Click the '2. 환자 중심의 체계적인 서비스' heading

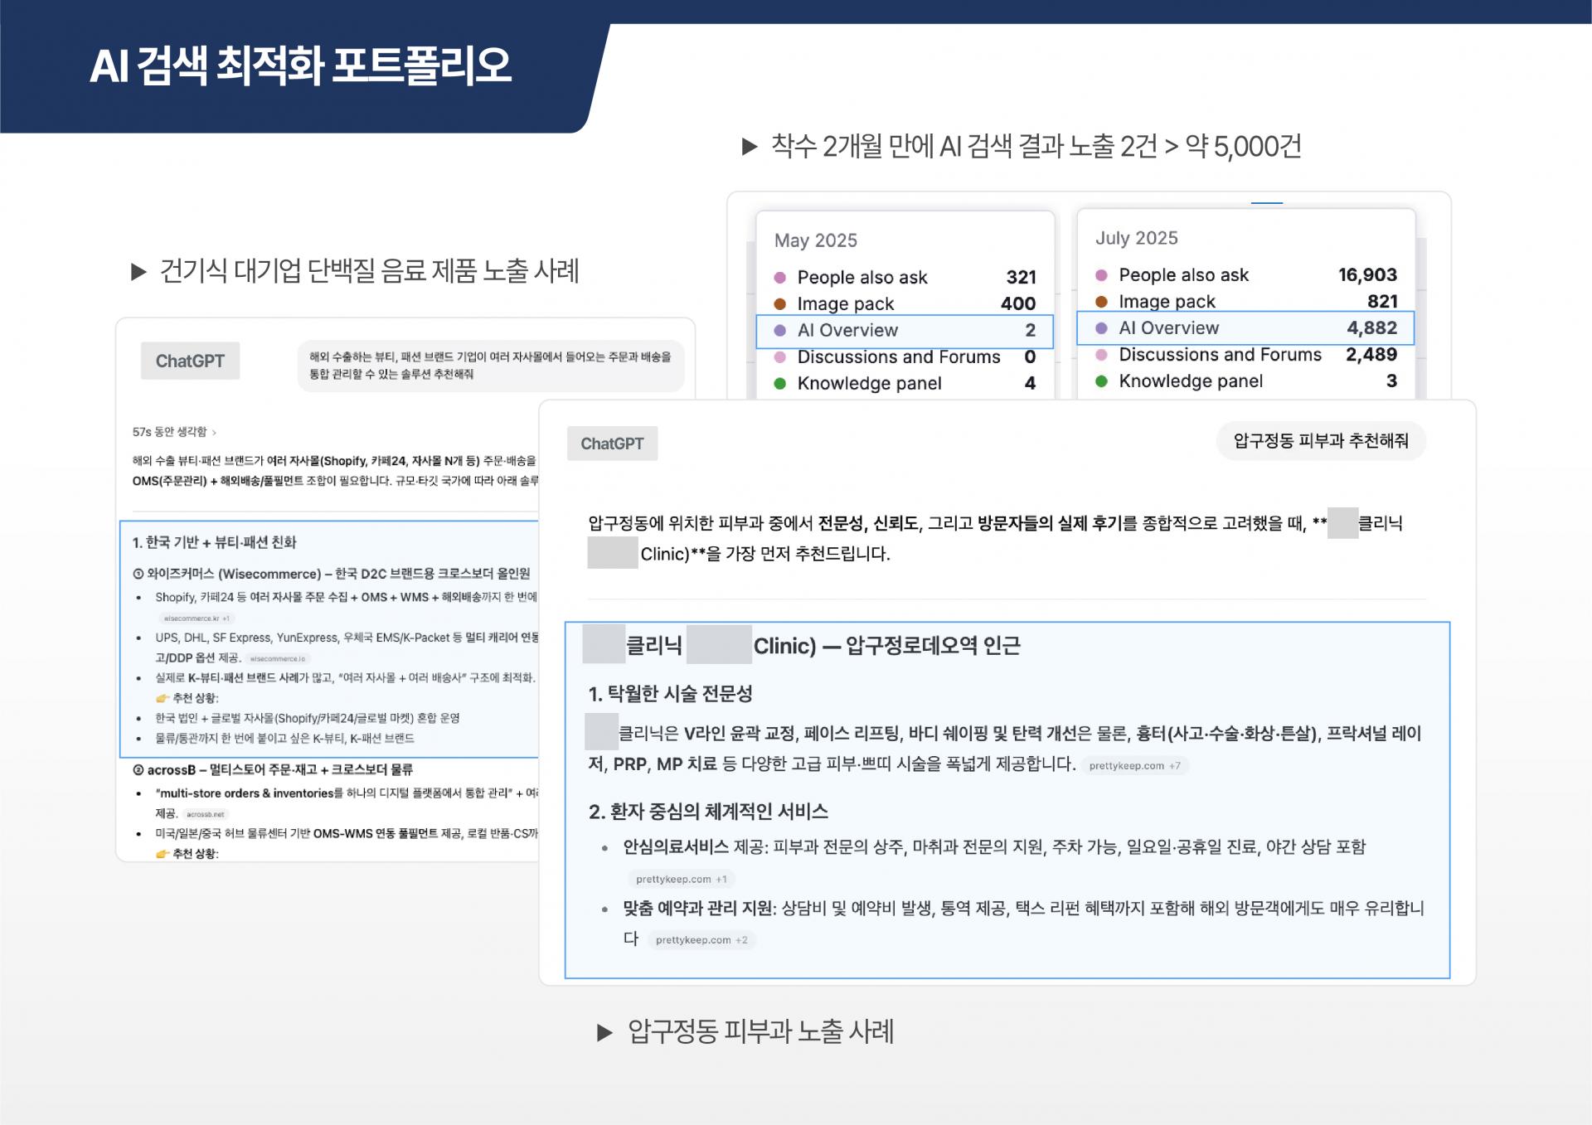pos(708,812)
